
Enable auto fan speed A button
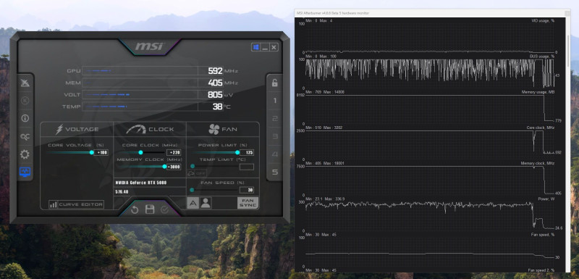(x=193, y=203)
